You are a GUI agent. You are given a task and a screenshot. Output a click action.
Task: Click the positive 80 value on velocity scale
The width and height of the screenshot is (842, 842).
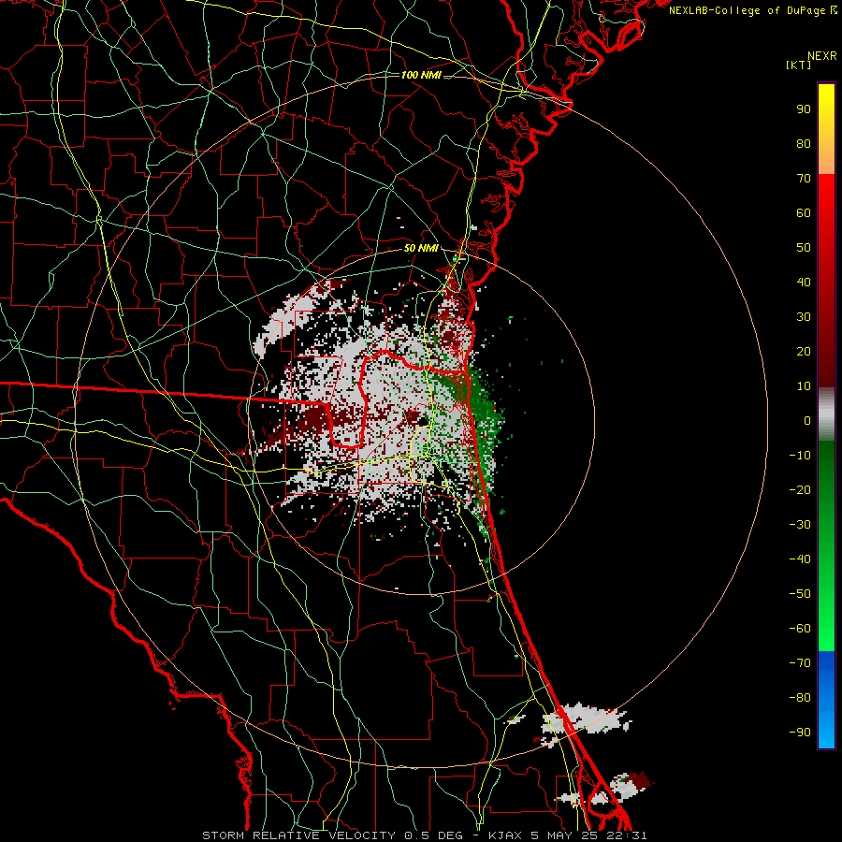804,143
